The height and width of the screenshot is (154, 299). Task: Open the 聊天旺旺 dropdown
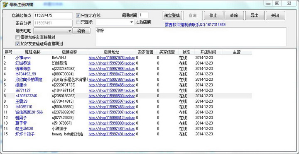[53, 31]
